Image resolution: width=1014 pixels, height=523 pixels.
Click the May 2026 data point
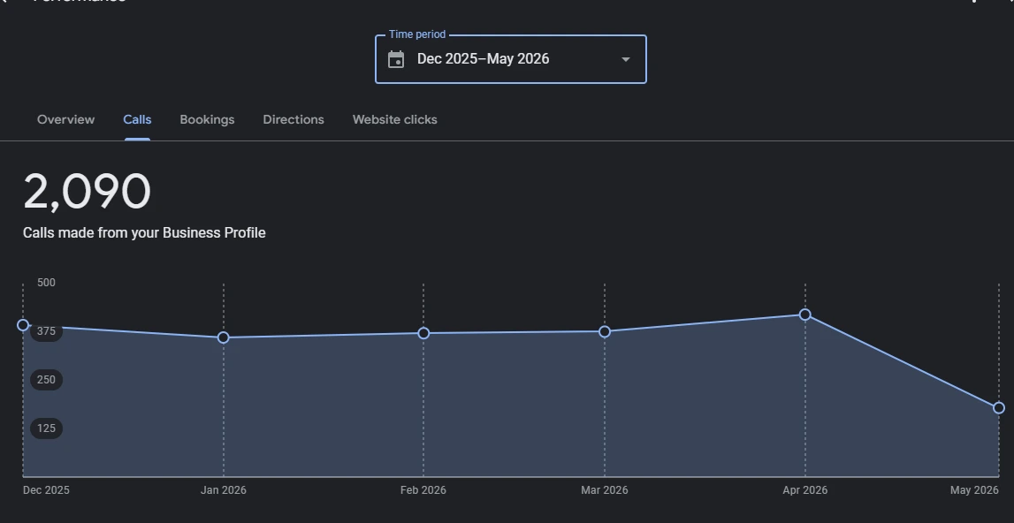click(998, 408)
